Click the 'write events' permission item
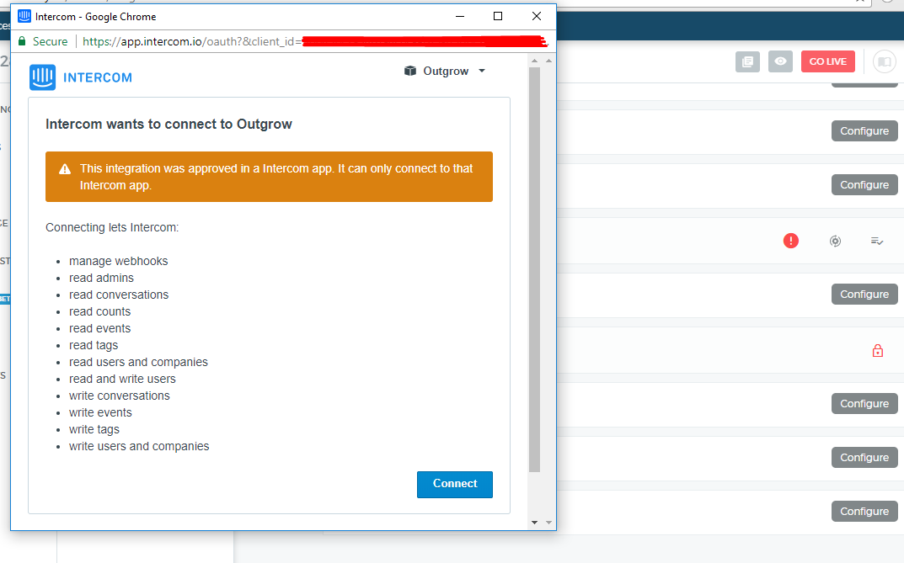 click(100, 412)
